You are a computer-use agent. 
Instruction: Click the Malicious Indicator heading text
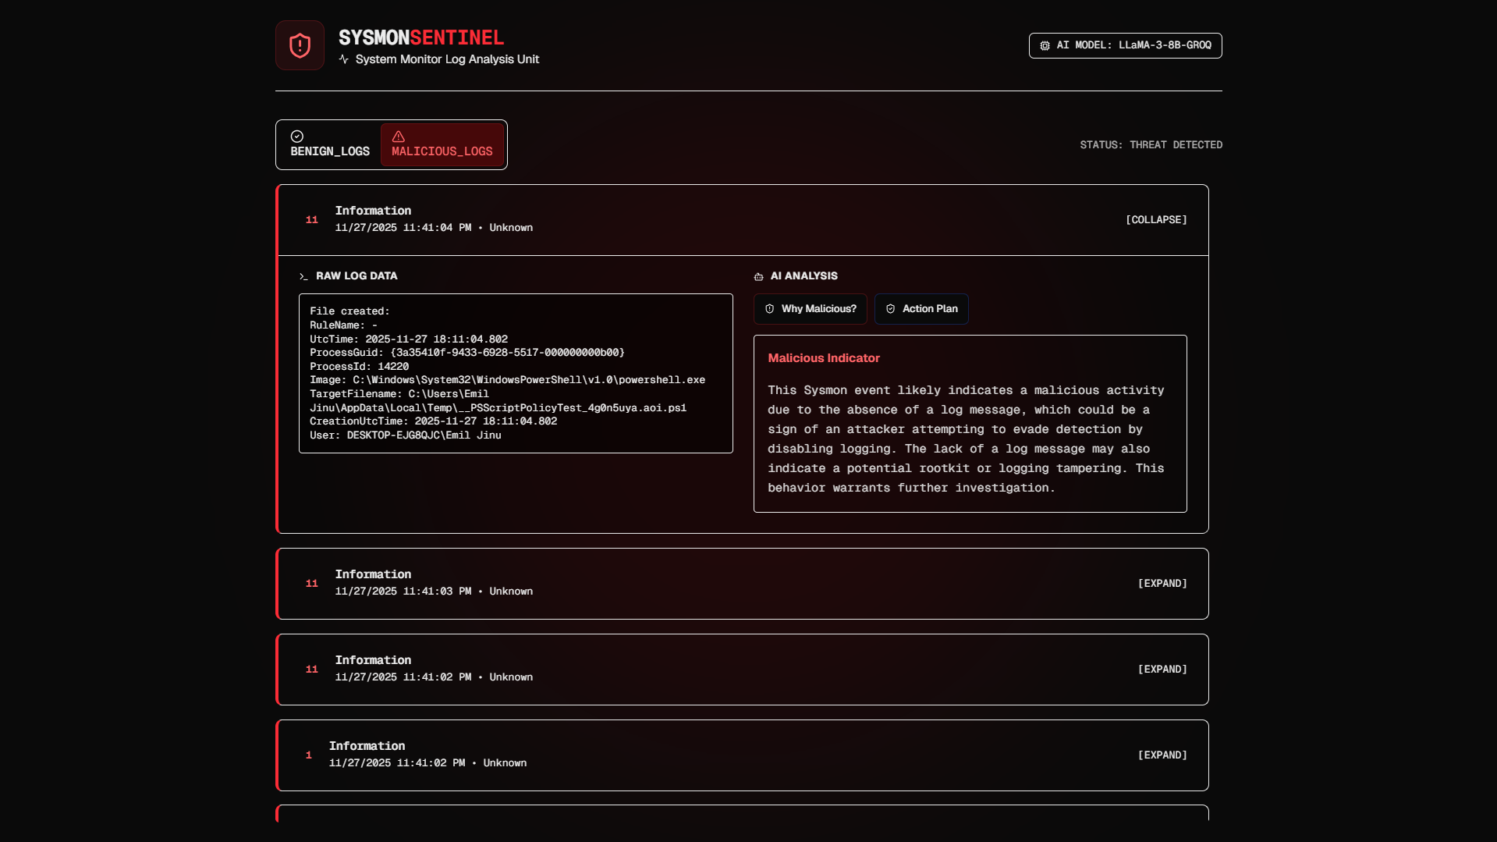coord(823,357)
